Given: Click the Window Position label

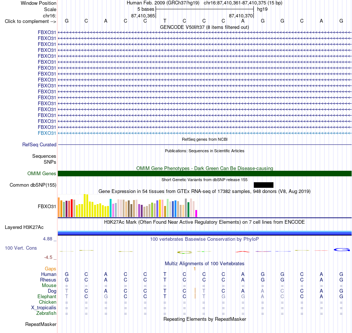Looking at the screenshot, I should (39, 3).
